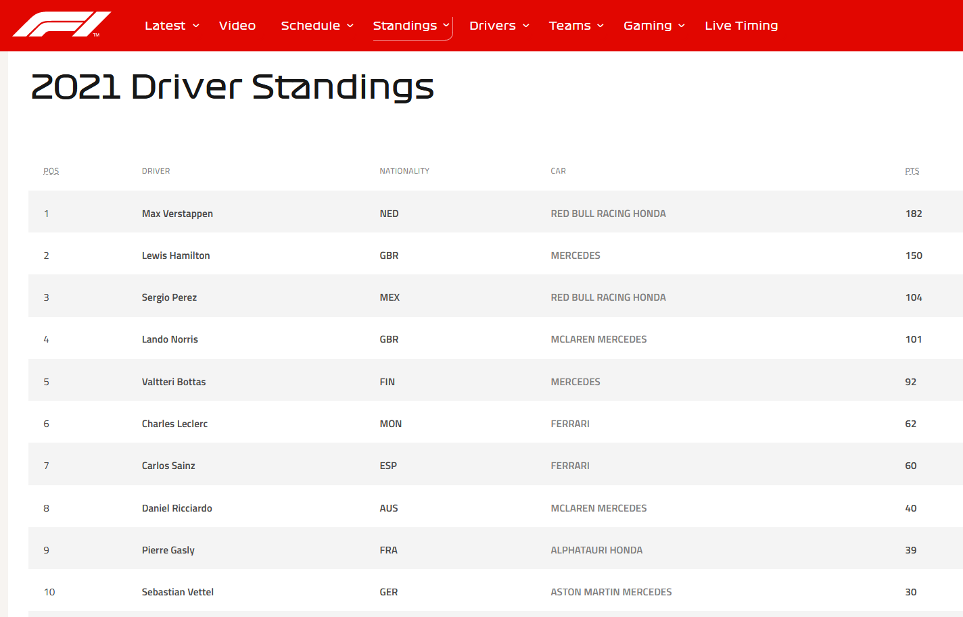The image size is (963, 617).
Task: Select the GER nationality cell
Action: click(x=389, y=592)
